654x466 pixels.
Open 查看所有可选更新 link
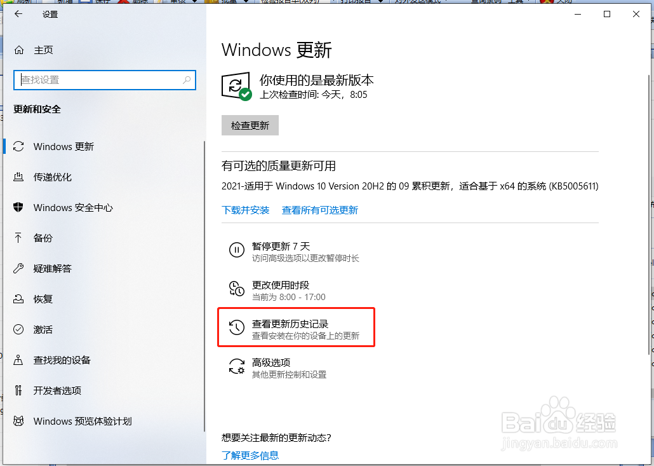point(320,210)
